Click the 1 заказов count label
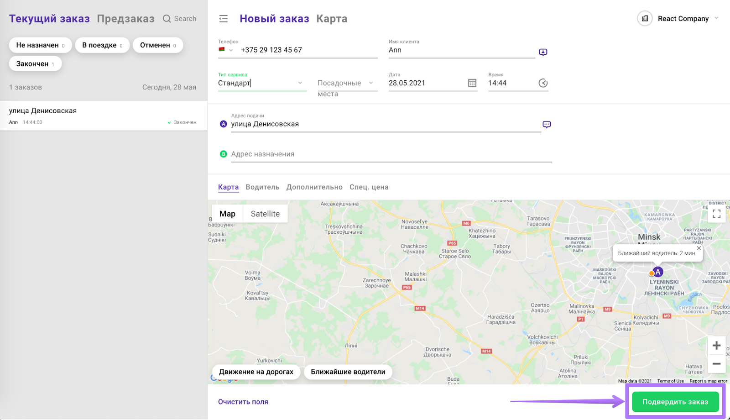The image size is (730, 420). [x=26, y=87]
